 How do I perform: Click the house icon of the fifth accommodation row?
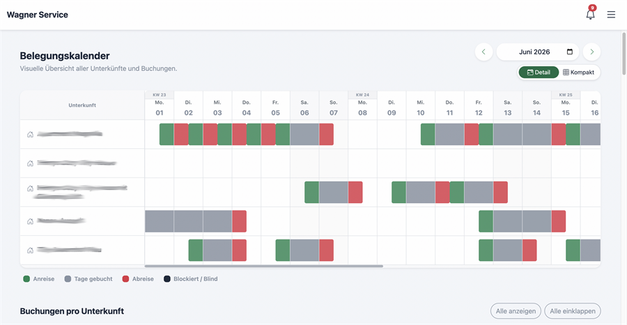(x=30, y=251)
